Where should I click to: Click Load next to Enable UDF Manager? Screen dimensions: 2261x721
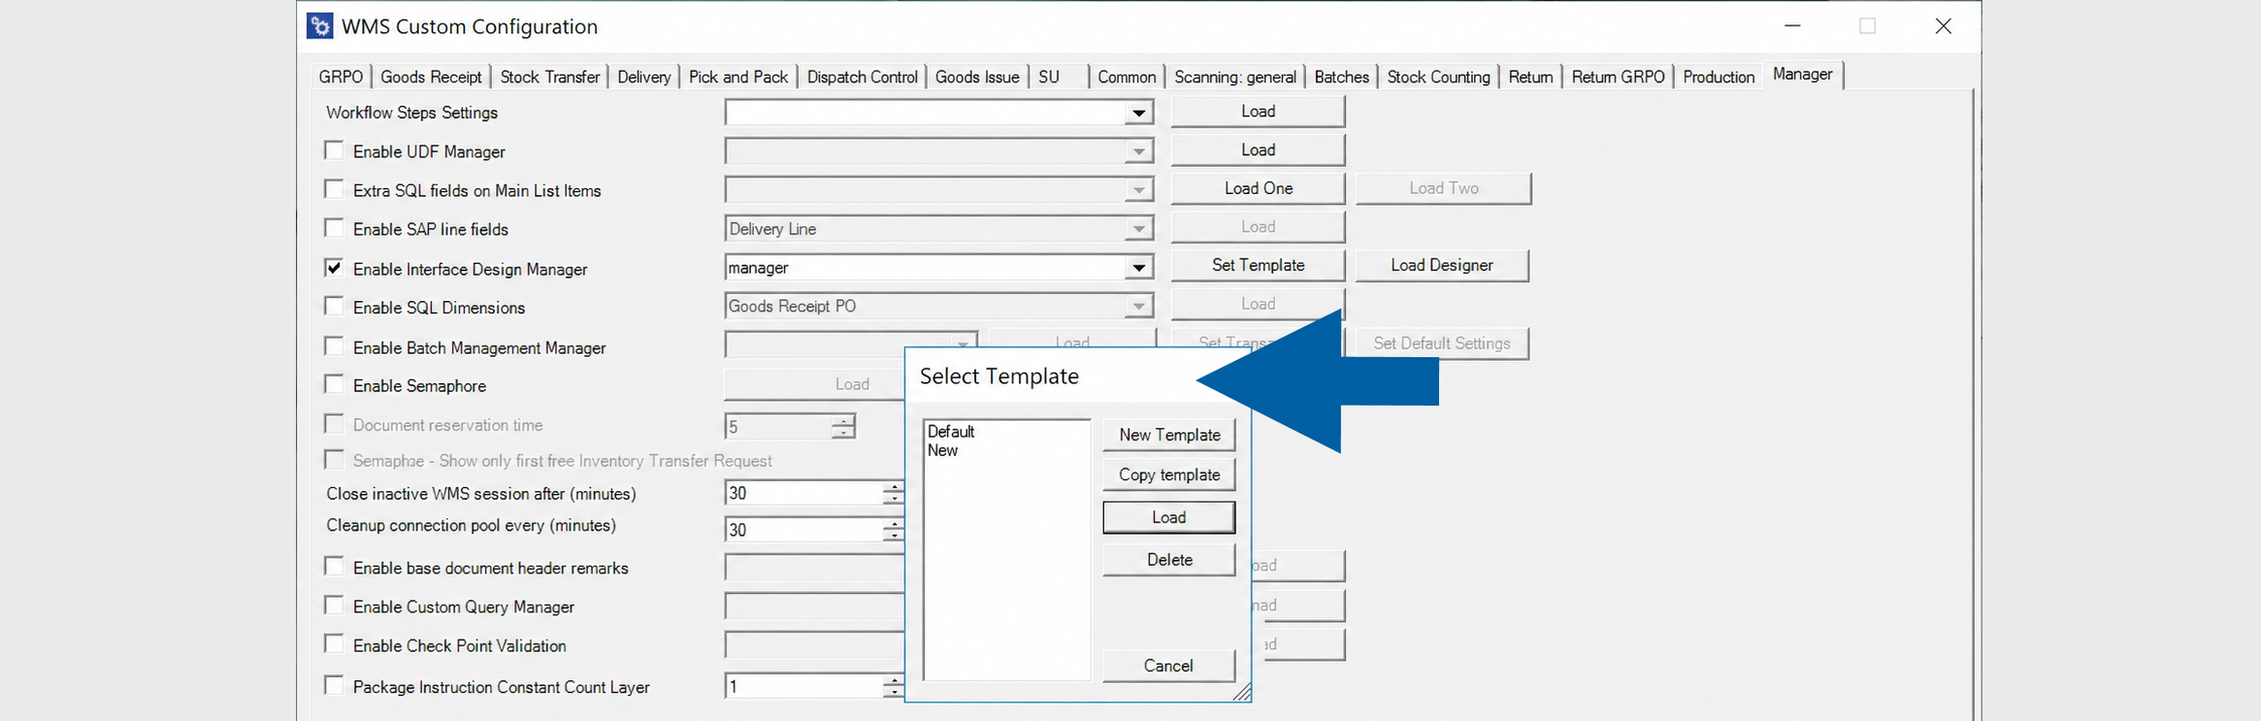coord(1258,150)
